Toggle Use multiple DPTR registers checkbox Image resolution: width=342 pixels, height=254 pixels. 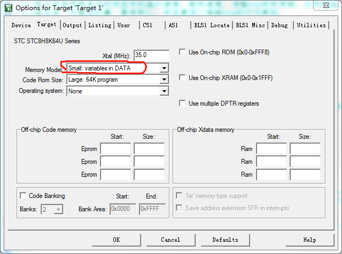[x=182, y=103]
